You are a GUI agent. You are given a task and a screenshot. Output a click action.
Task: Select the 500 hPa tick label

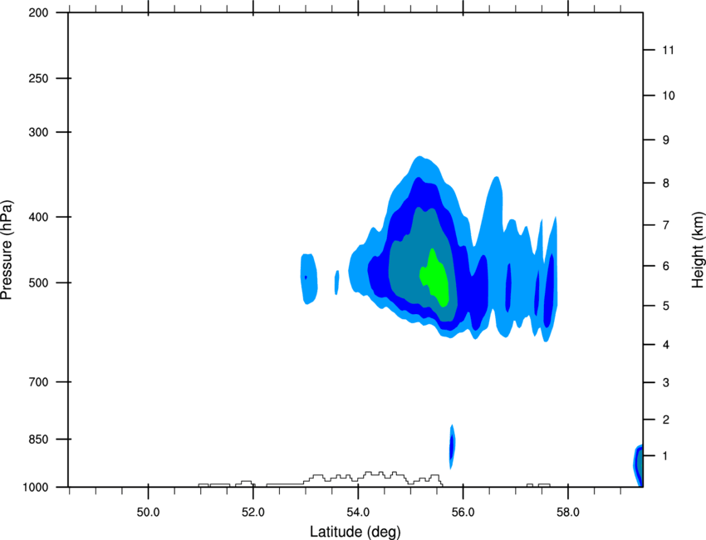[x=38, y=282]
